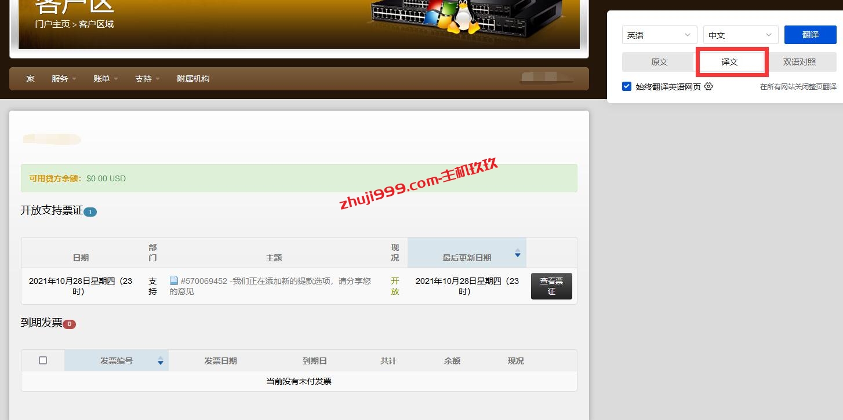Viewport: 843px width, 420px height.
Task: Select the 译文 tab
Action: 729,62
